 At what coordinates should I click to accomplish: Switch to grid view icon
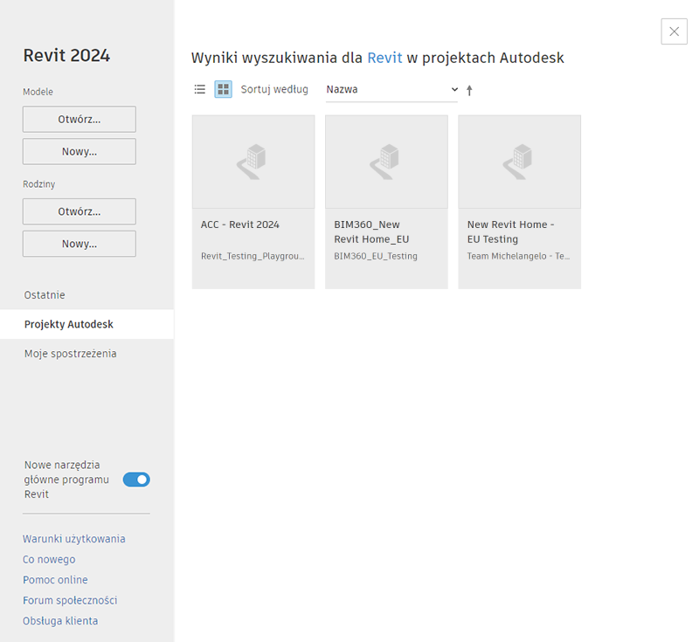click(x=224, y=90)
